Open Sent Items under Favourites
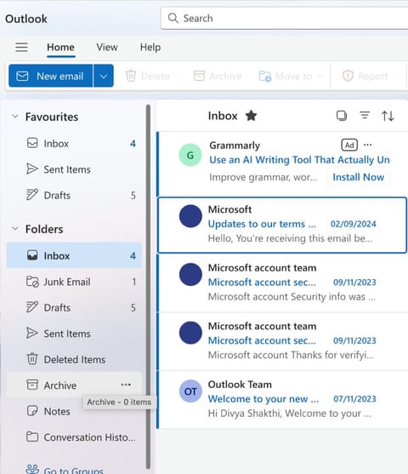The height and width of the screenshot is (474, 408). (x=74, y=169)
